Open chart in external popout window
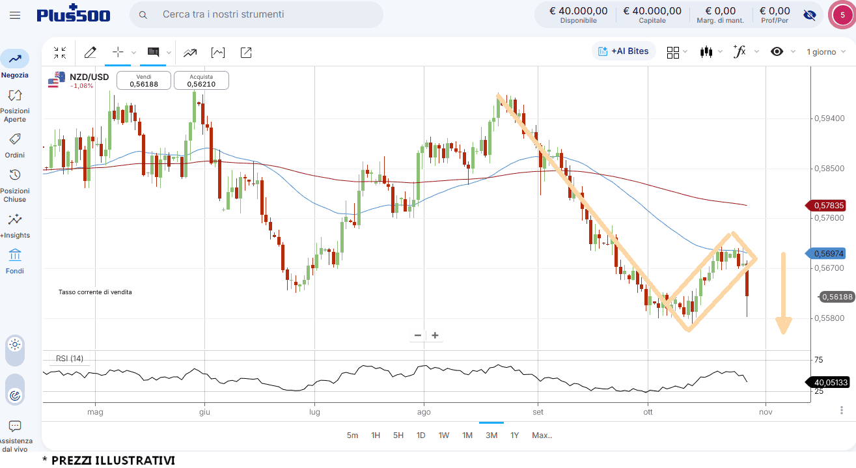This screenshot has height=468, width=856. [x=246, y=52]
